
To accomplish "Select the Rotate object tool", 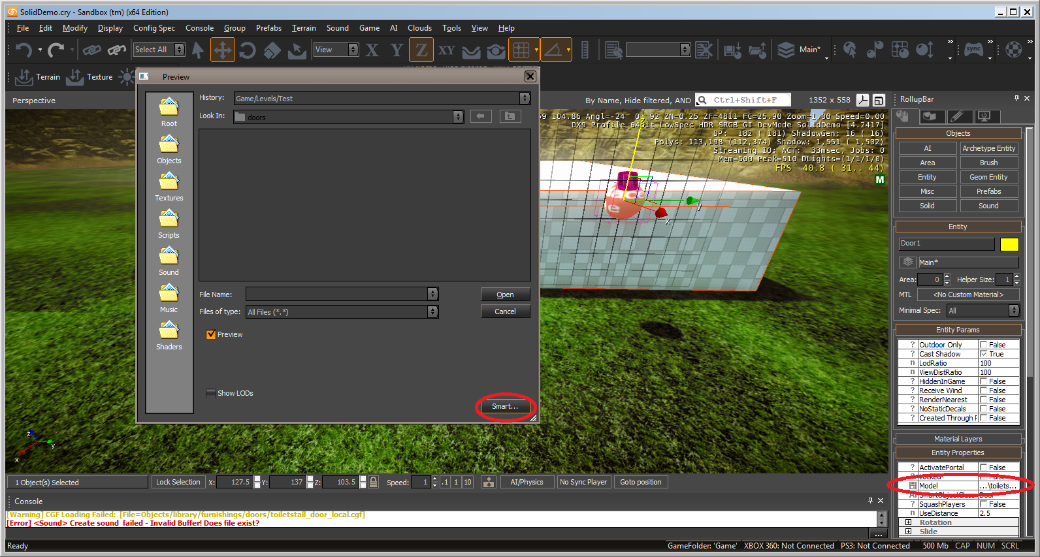I will click(x=248, y=50).
